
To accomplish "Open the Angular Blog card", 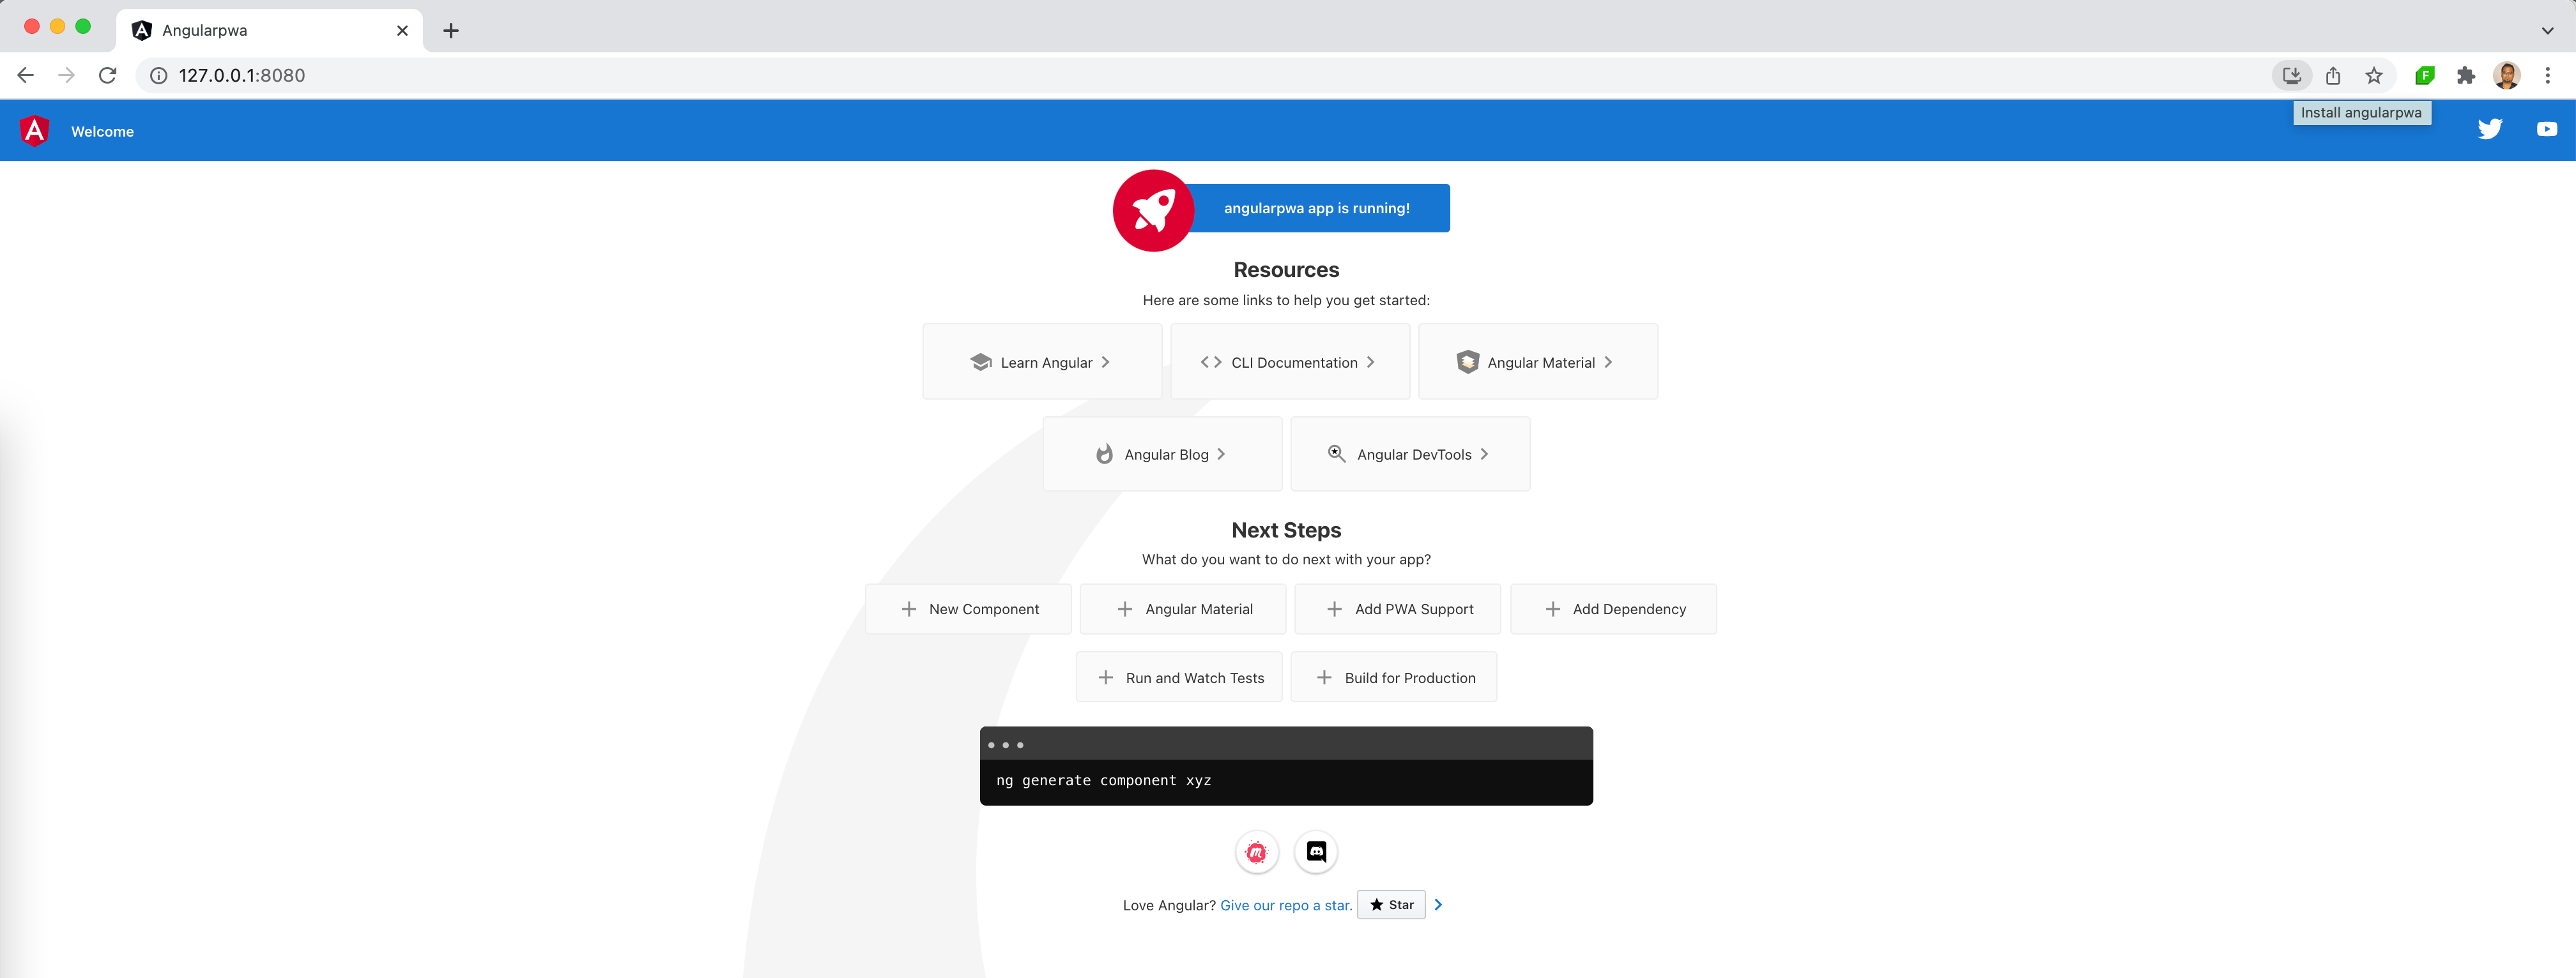I will [1162, 453].
